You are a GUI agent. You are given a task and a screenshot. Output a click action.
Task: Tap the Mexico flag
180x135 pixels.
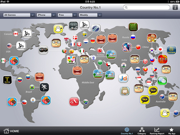click(3, 61)
